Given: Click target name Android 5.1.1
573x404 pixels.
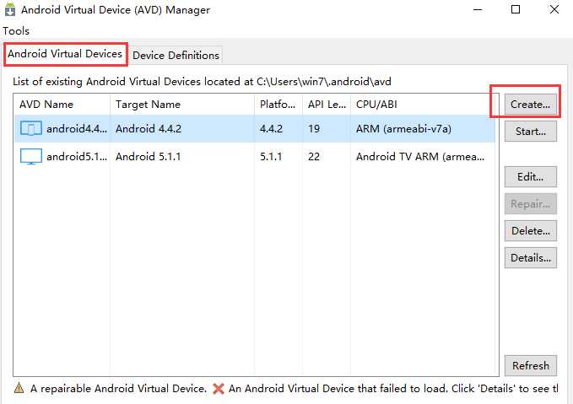Looking at the screenshot, I should (x=149, y=157).
